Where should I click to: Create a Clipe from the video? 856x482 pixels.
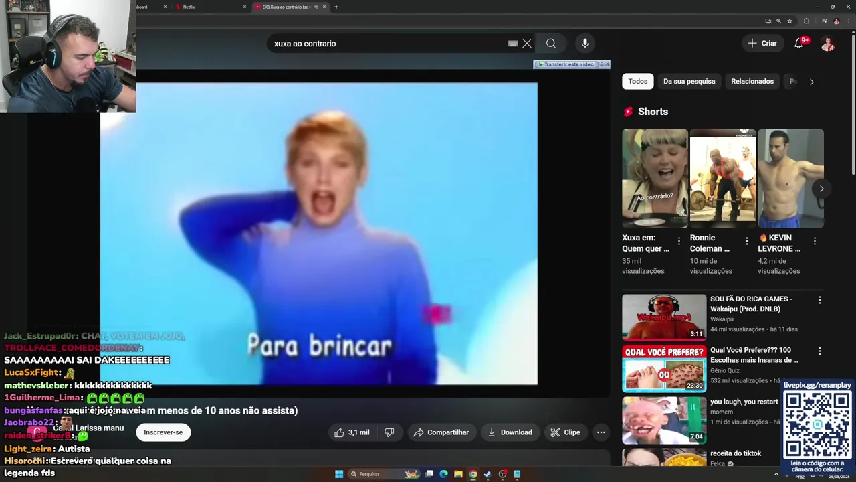point(566,432)
